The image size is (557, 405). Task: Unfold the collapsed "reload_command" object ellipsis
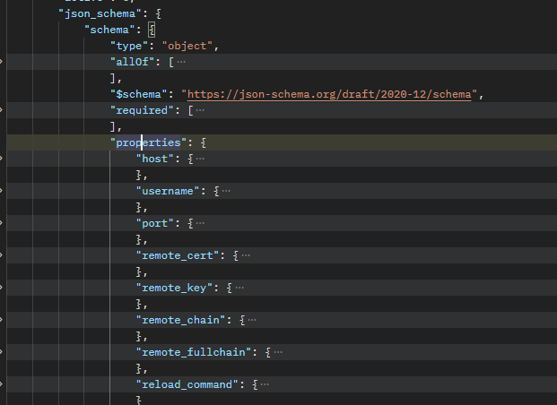click(265, 384)
